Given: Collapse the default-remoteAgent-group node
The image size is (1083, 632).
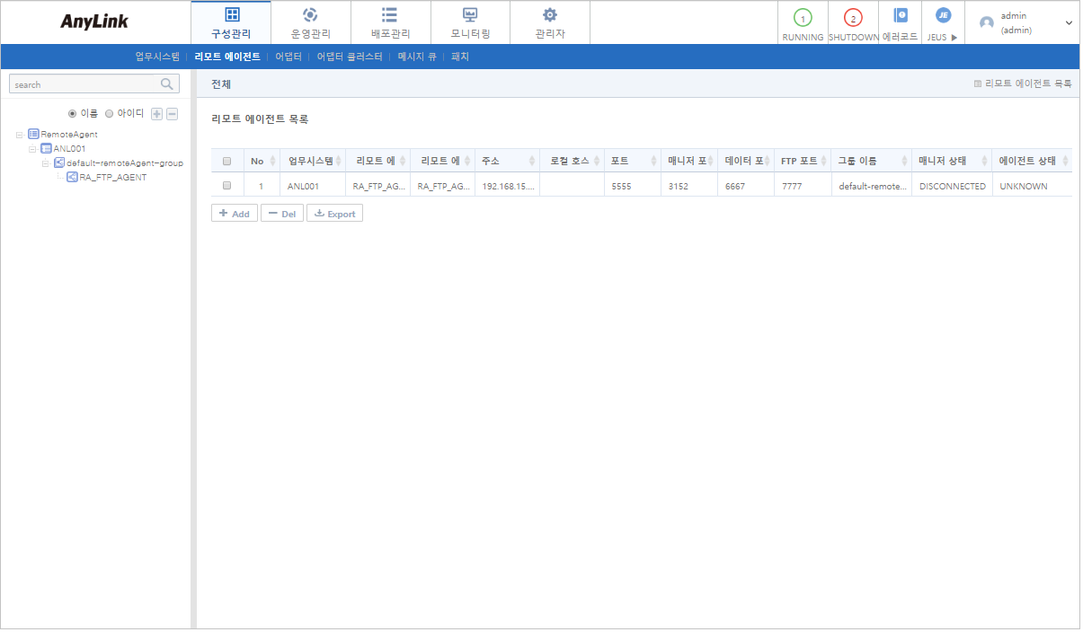Looking at the screenshot, I should click(x=45, y=163).
